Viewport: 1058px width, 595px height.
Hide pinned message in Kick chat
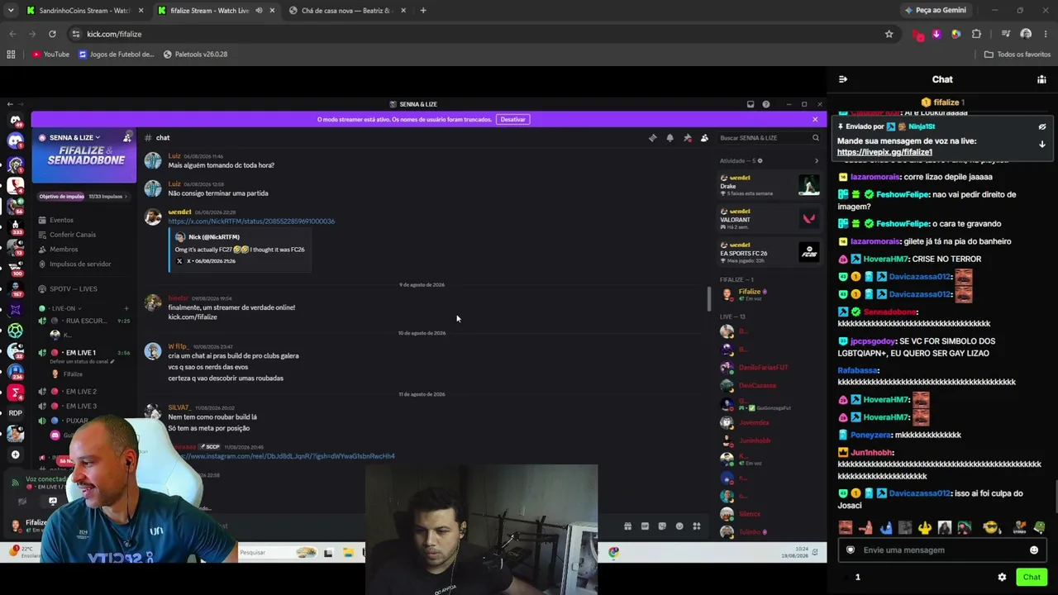1042,127
